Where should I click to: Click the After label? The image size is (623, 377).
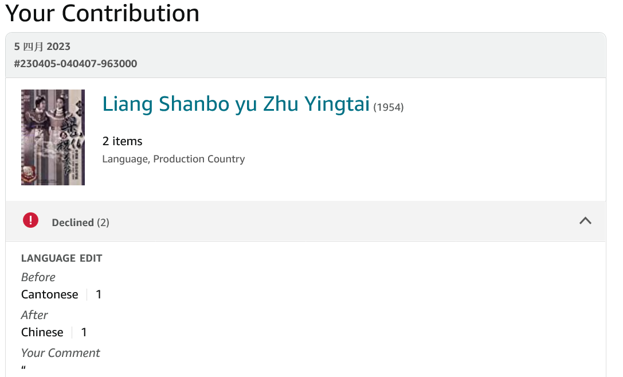pyautogui.click(x=34, y=315)
